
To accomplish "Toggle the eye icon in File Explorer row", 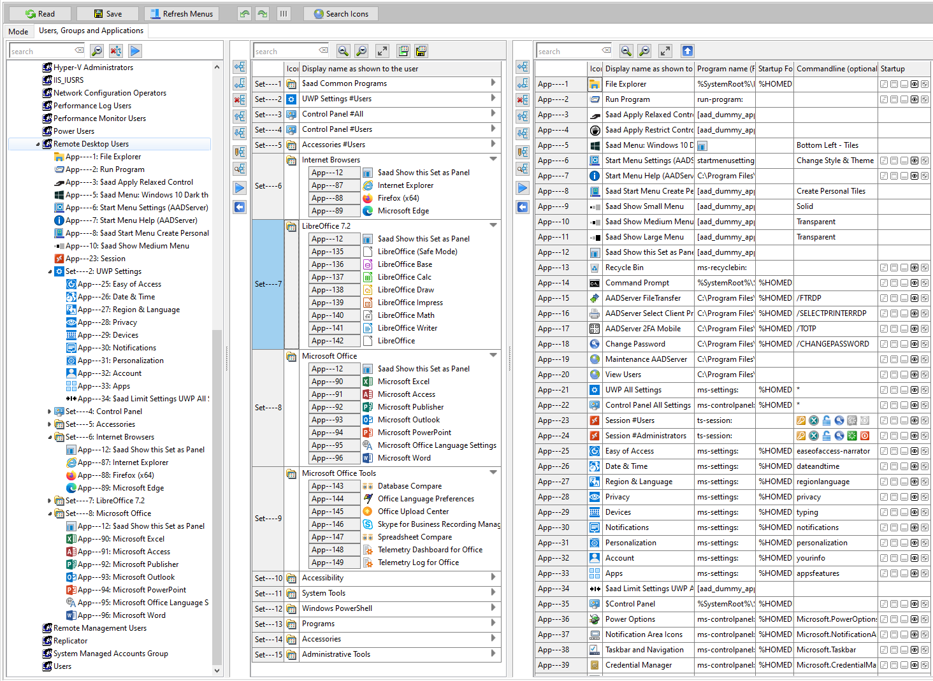I will 915,84.
